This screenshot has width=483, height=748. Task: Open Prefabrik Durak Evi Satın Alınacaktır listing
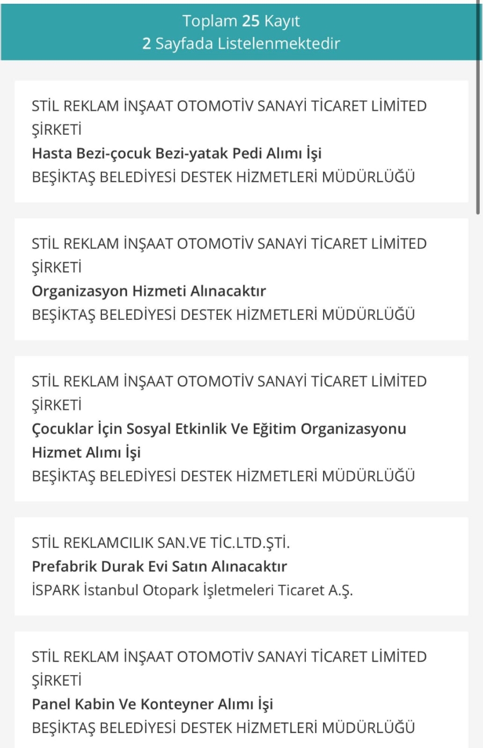pyautogui.click(x=159, y=566)
